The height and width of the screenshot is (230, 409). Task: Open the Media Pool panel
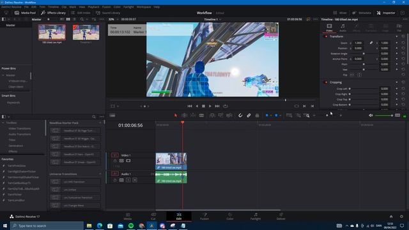click(25, 13)
